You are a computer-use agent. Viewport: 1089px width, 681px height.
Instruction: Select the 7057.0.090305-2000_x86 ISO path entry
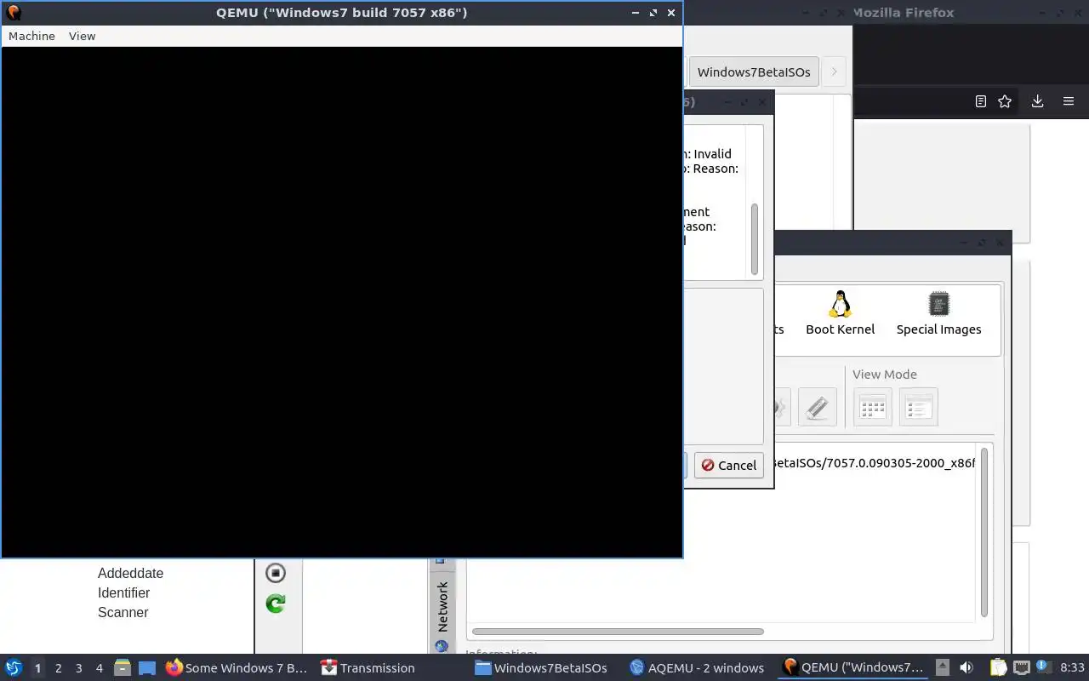(873, 463)
